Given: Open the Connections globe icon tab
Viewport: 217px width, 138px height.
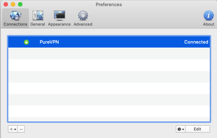Looking at the screenshot, I should (x=16, y=15).
